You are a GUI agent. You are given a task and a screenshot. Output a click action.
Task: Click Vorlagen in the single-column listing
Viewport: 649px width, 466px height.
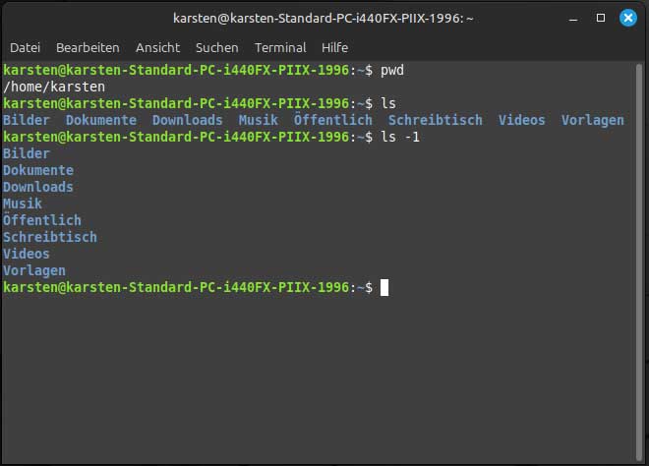[34, 270]
